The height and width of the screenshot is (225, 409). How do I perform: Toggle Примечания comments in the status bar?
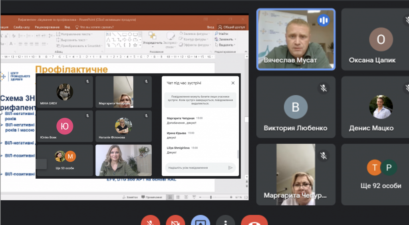152,197
